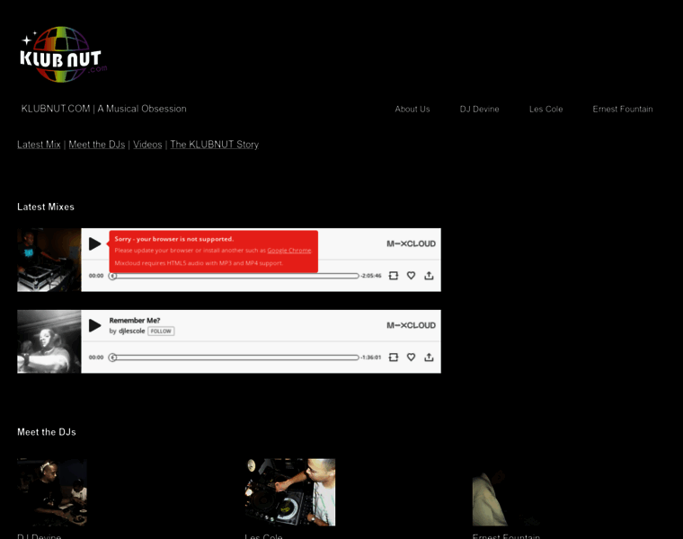Share the Remember Me? mix
The image size is (683, 539).
(x=429, y=357)
